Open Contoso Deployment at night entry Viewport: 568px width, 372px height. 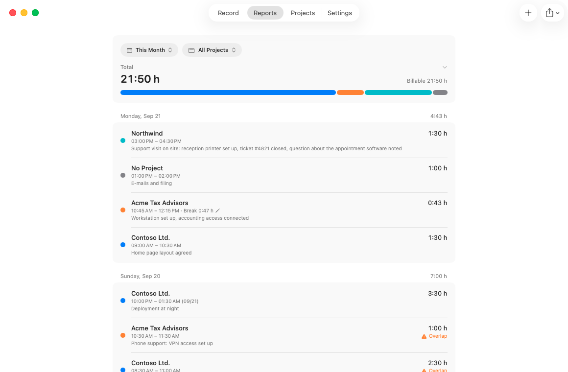284,301
